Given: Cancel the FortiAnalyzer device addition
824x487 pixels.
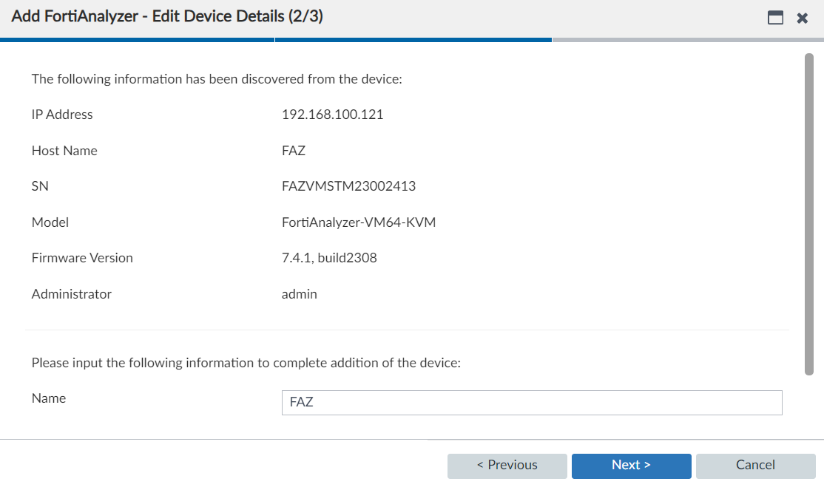Looking at the screenshot, I should coord(755,466).
